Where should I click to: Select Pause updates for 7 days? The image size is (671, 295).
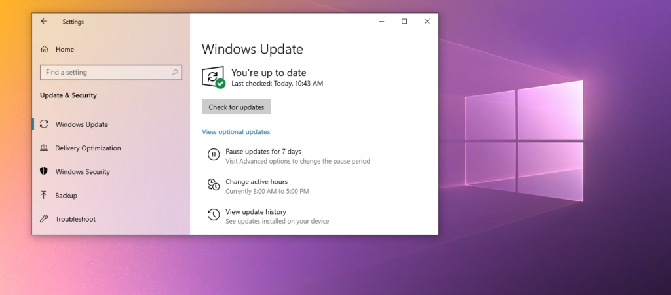(x=263, y=152)
